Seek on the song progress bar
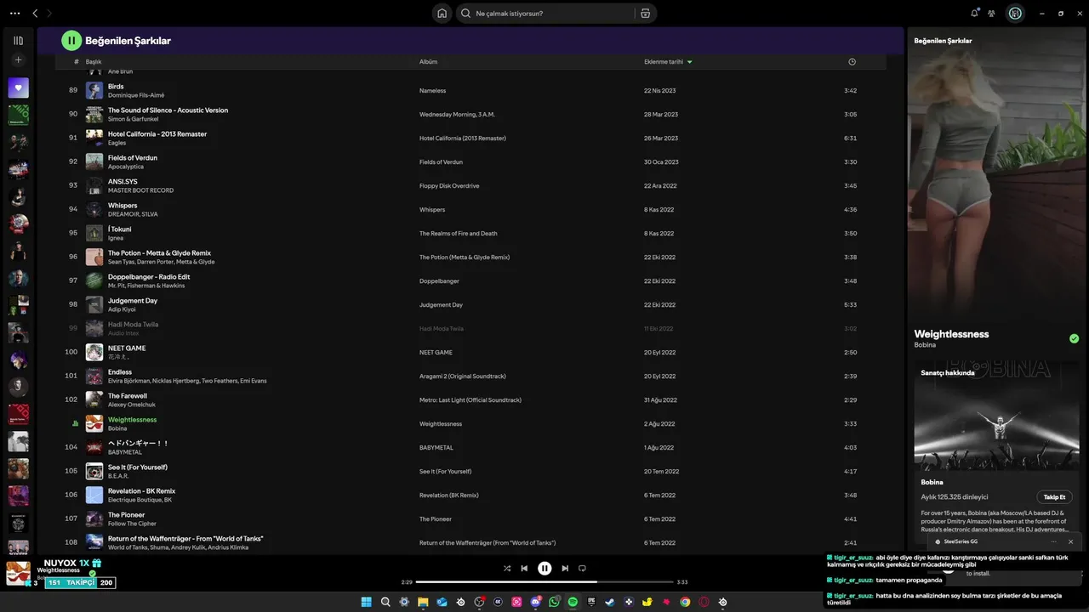Viewport: 1089px width, 612px height. pos(544,582)
